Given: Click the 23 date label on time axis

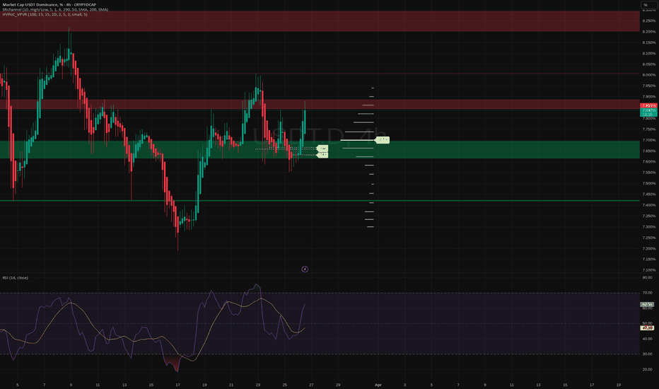Looking at the screenshot, I should tap(258, 384).
